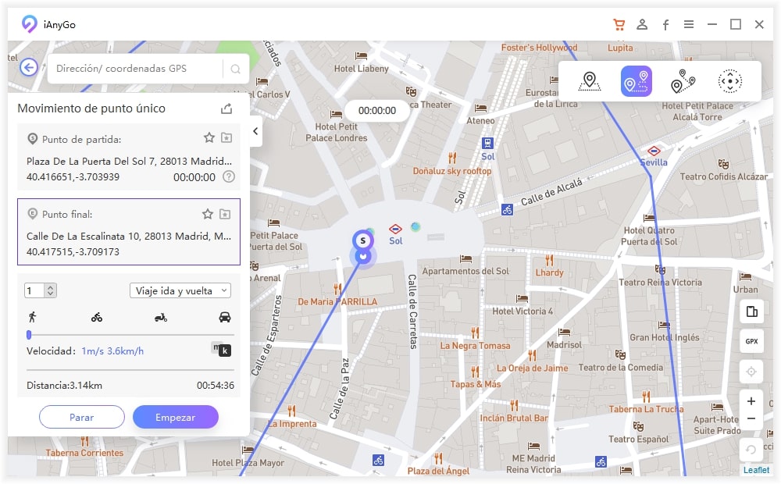Collapse the side panel with chevron
Viewport: 781px width, 484px height.
[255, 131]
